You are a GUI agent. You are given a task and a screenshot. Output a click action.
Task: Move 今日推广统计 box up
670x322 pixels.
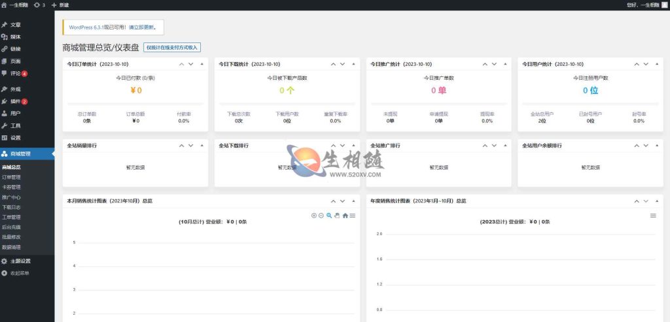click(485, 64)
